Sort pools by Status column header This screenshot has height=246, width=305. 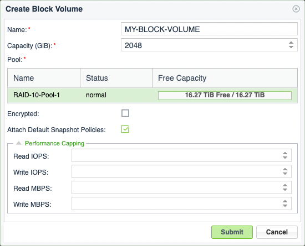coord(116,78)
